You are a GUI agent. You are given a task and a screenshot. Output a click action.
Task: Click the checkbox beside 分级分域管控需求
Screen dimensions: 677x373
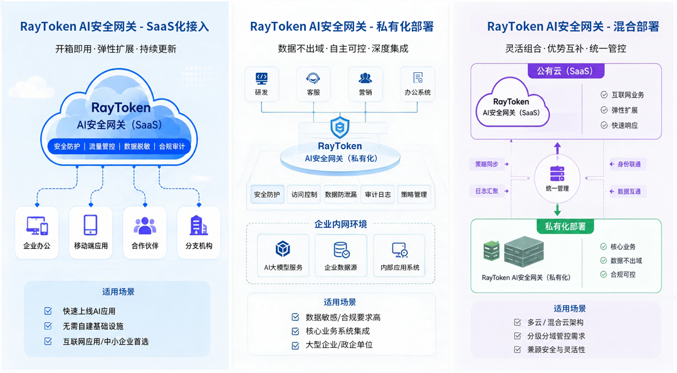[517, 336]
